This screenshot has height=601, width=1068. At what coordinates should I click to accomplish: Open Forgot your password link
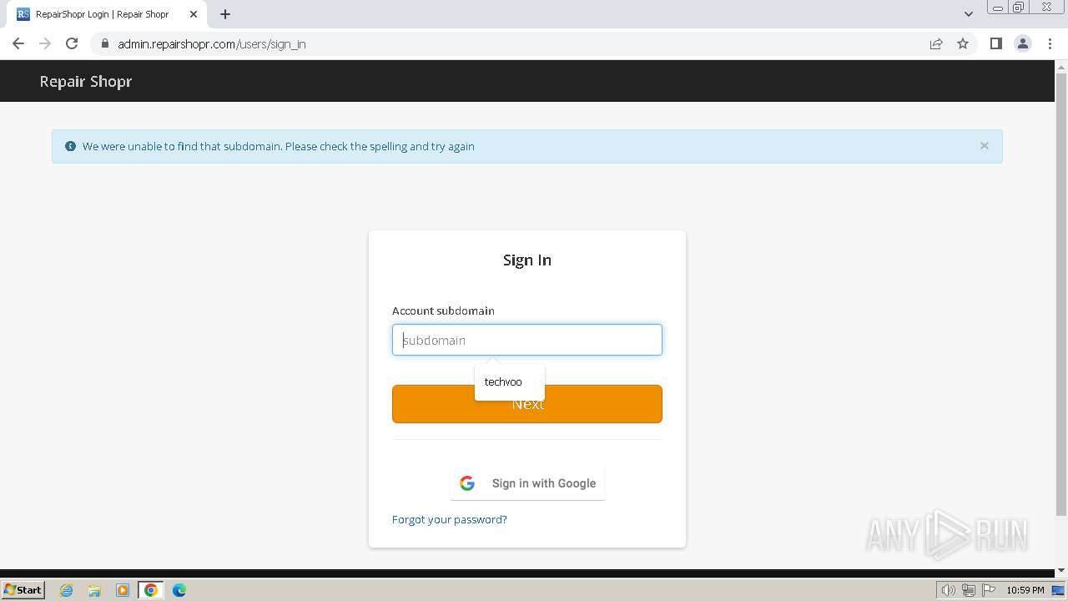(x=450, y=519)
